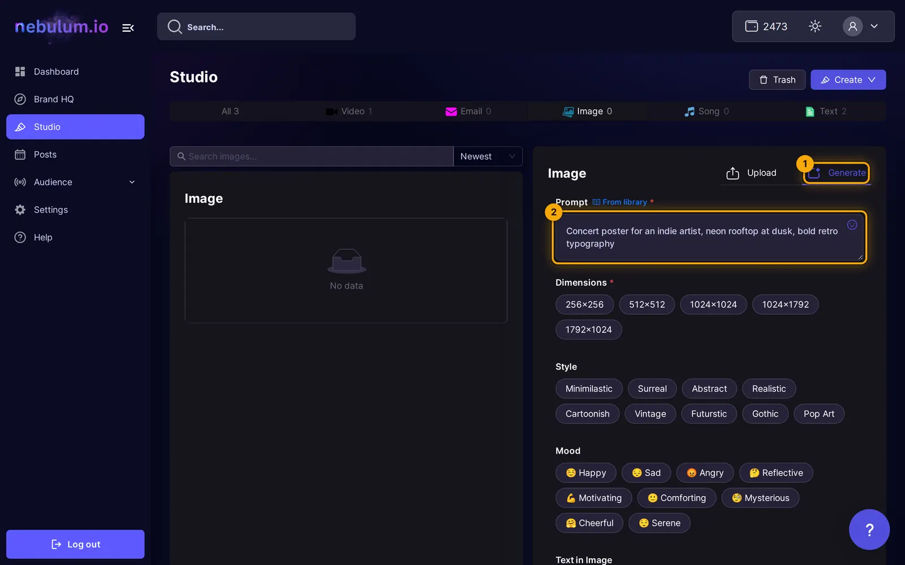The width and height of the screenshot is (905, 565).
Task: Open the Help page
Action: click(x=75, y=237)
